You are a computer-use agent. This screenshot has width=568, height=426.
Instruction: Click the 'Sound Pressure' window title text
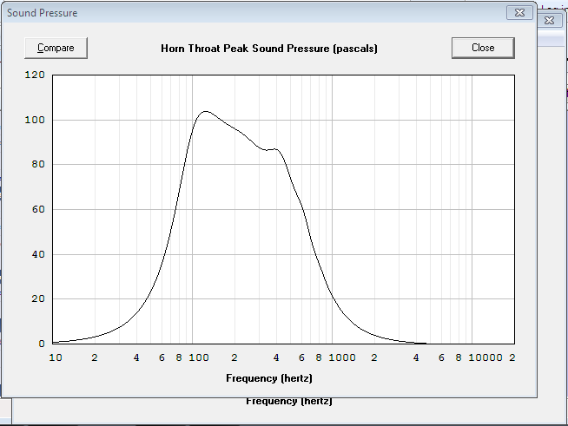(42, 13)
